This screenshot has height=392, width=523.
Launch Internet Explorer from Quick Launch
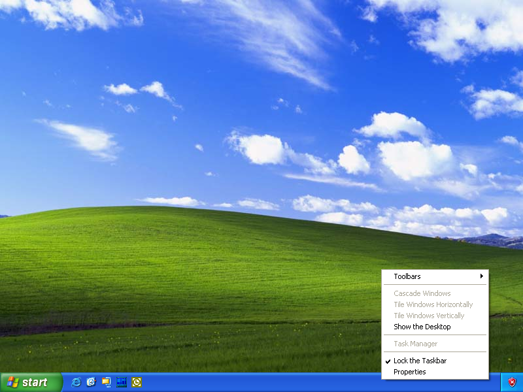point(76,382)
